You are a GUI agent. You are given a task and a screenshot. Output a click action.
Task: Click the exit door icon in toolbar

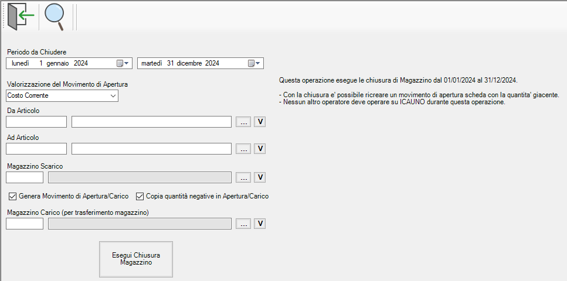tap(19, 17)
